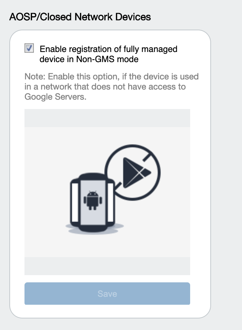Click the 'Google Servers.' text in note
Viewport: 242px width, 330px height.
55,97
